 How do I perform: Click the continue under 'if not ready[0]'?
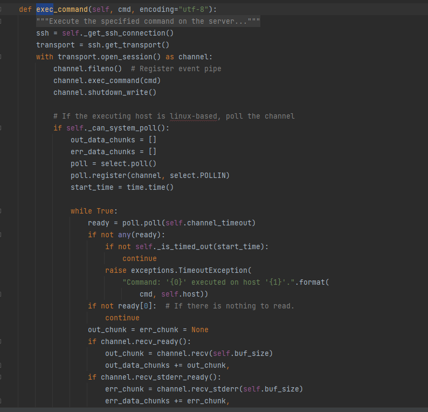point(122,318)
